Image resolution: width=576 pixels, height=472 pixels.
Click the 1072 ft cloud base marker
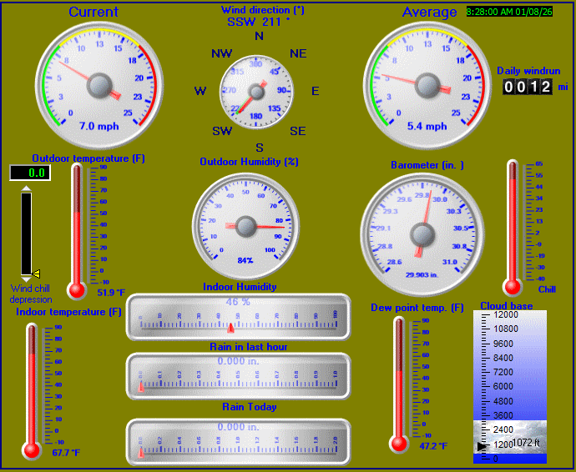tap(526, 443)
